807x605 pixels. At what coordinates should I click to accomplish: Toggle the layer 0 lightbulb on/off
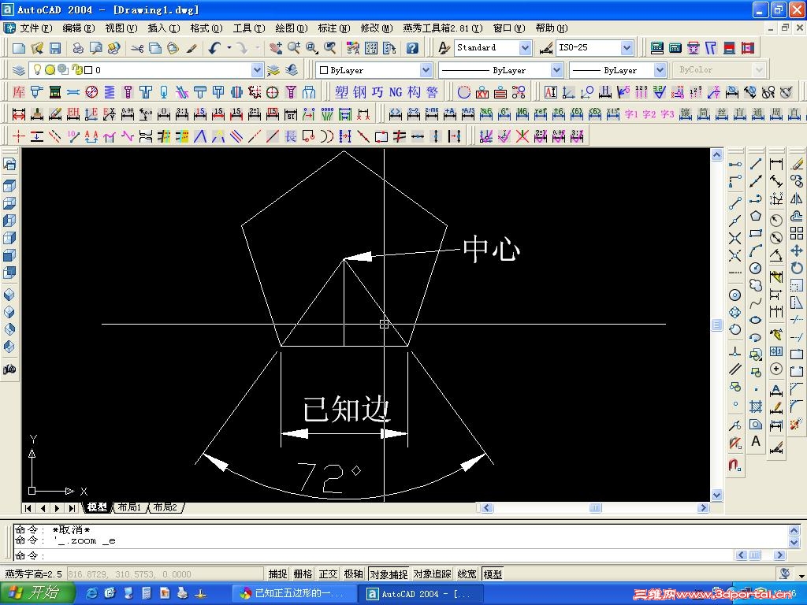tap(37, 69)
